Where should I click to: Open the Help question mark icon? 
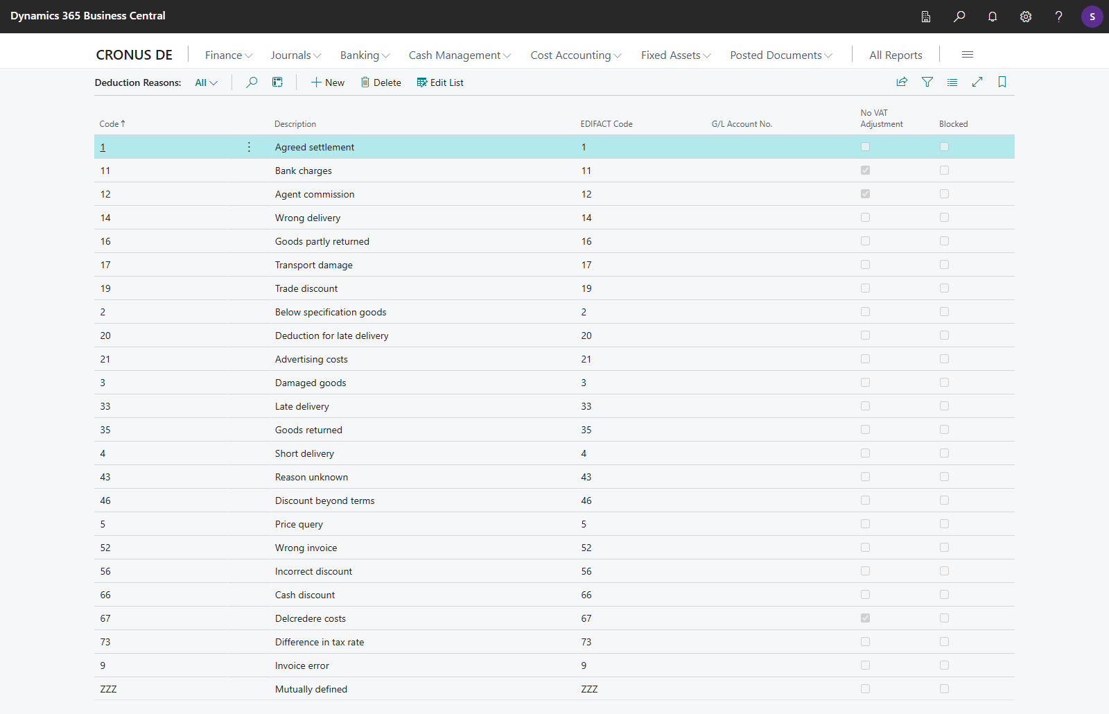coord(1058,17)
